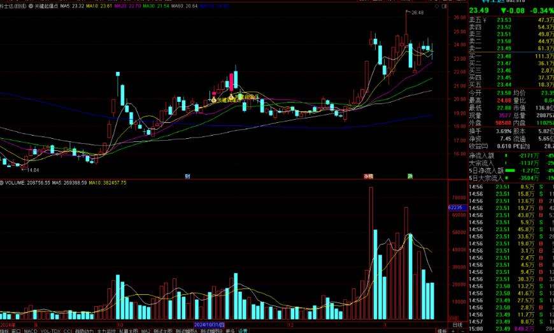Click the 5日净流入额 row
The image size is (554, 333).
coord(511,171)
